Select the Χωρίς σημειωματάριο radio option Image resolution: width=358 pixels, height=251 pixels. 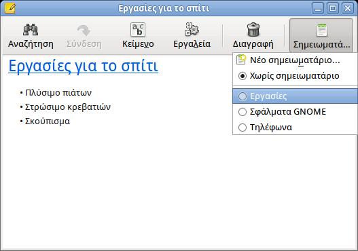pos(295,76)
